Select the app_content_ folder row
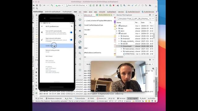 (135, 41)
